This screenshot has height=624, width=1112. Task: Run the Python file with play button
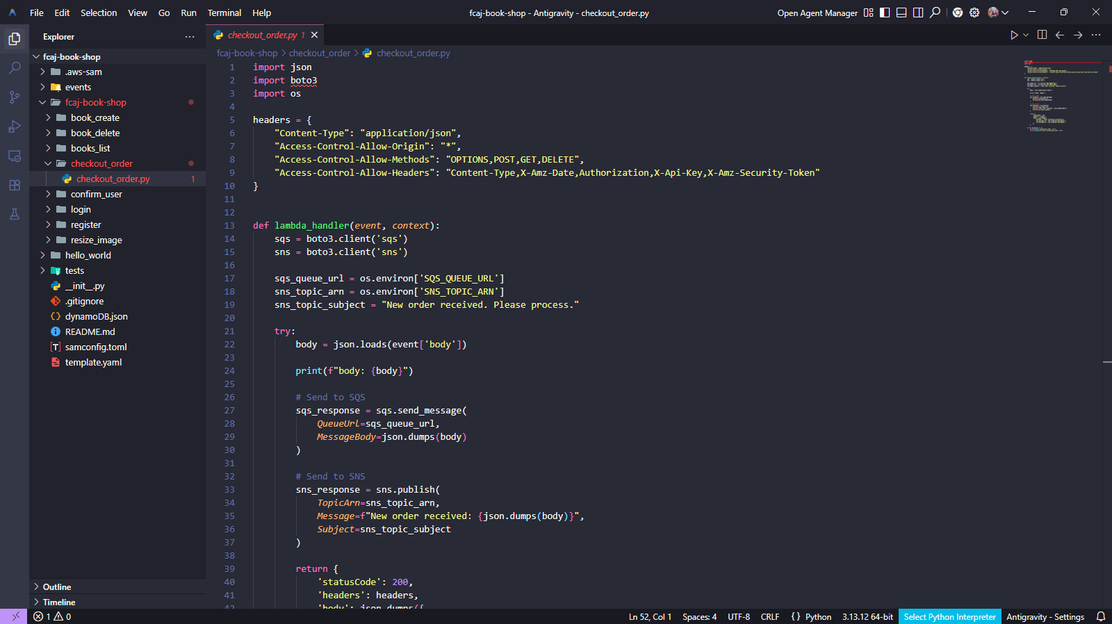coord(1014,35)
